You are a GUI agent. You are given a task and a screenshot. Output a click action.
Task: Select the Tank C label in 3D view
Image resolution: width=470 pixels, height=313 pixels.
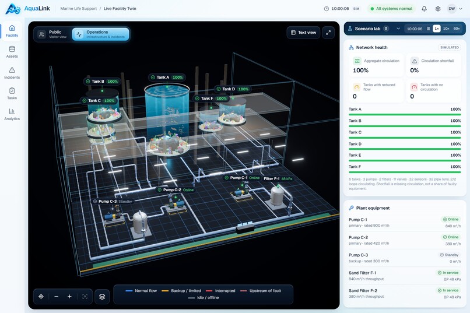pyautogui.click(x=99, y=101)
